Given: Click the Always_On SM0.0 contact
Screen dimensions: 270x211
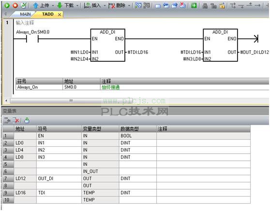Looking at the screenshot, I should (32, 39).
